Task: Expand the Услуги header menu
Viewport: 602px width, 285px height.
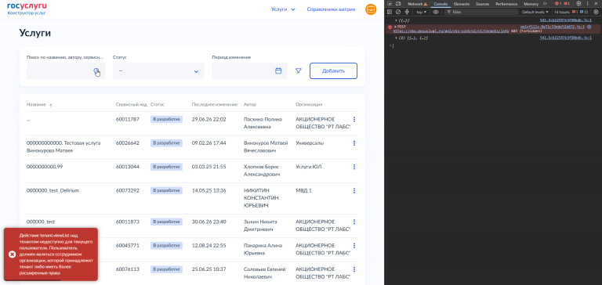Action: [x=283, y=9]
